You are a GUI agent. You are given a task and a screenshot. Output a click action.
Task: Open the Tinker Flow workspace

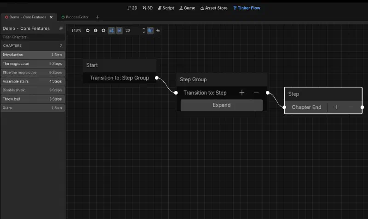coord(247,8)
